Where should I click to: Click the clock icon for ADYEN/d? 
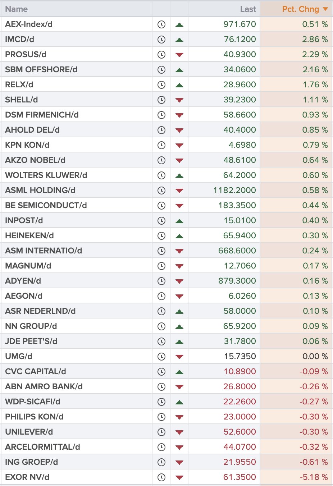click(161, 281)
